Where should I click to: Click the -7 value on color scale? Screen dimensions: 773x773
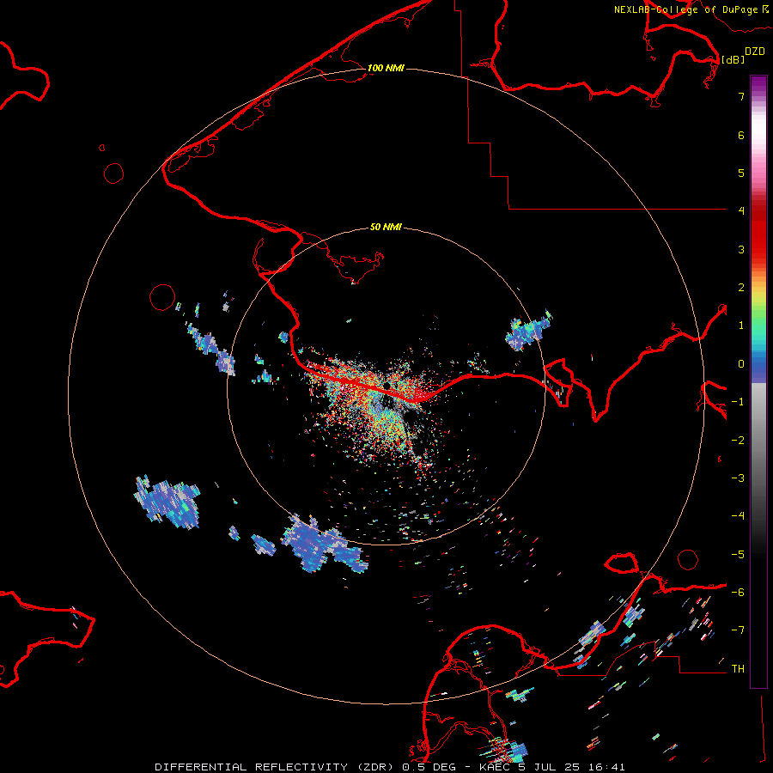(738, 630)
